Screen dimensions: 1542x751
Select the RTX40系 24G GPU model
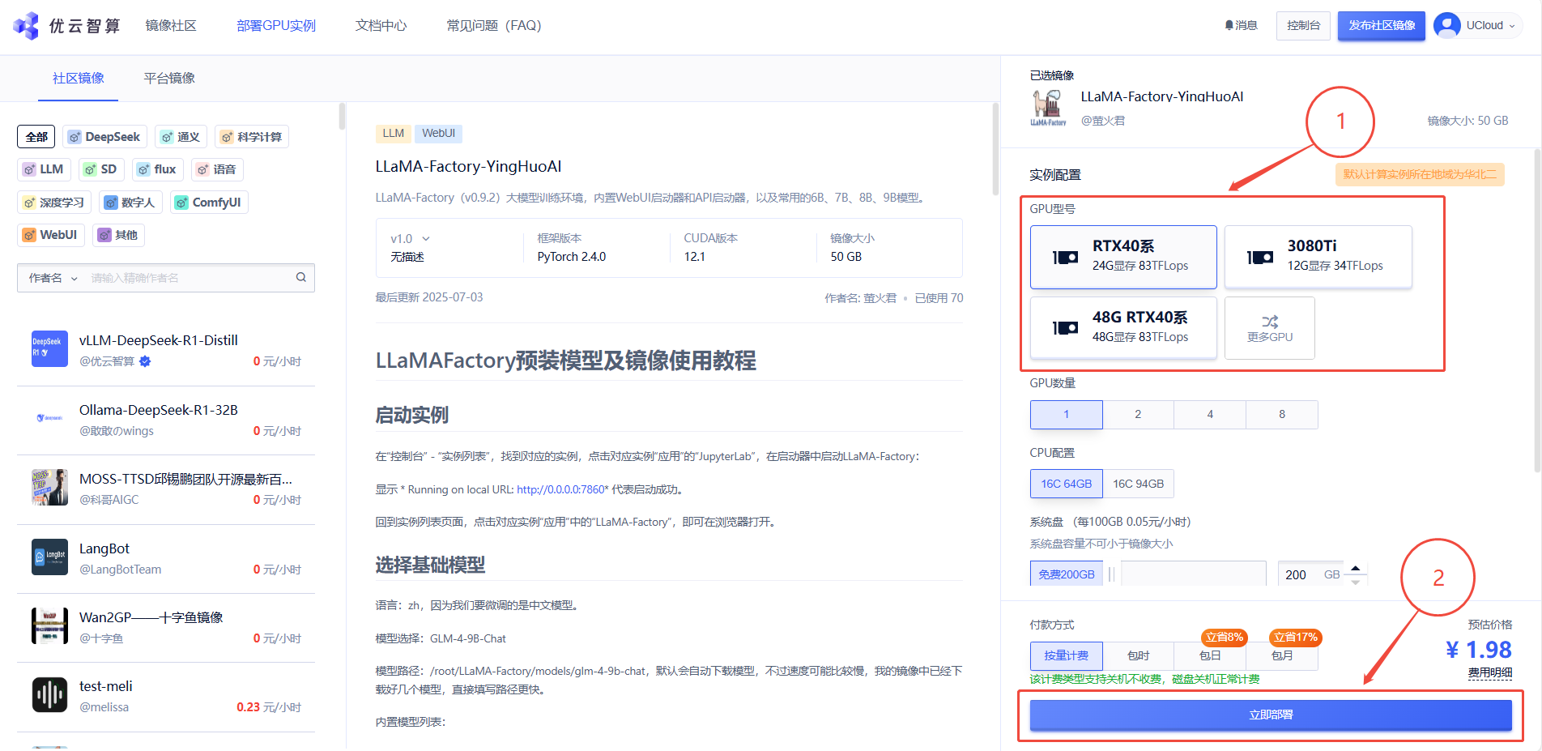[1123, 257]
